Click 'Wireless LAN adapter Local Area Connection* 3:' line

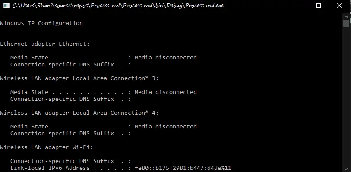point(79,78)
